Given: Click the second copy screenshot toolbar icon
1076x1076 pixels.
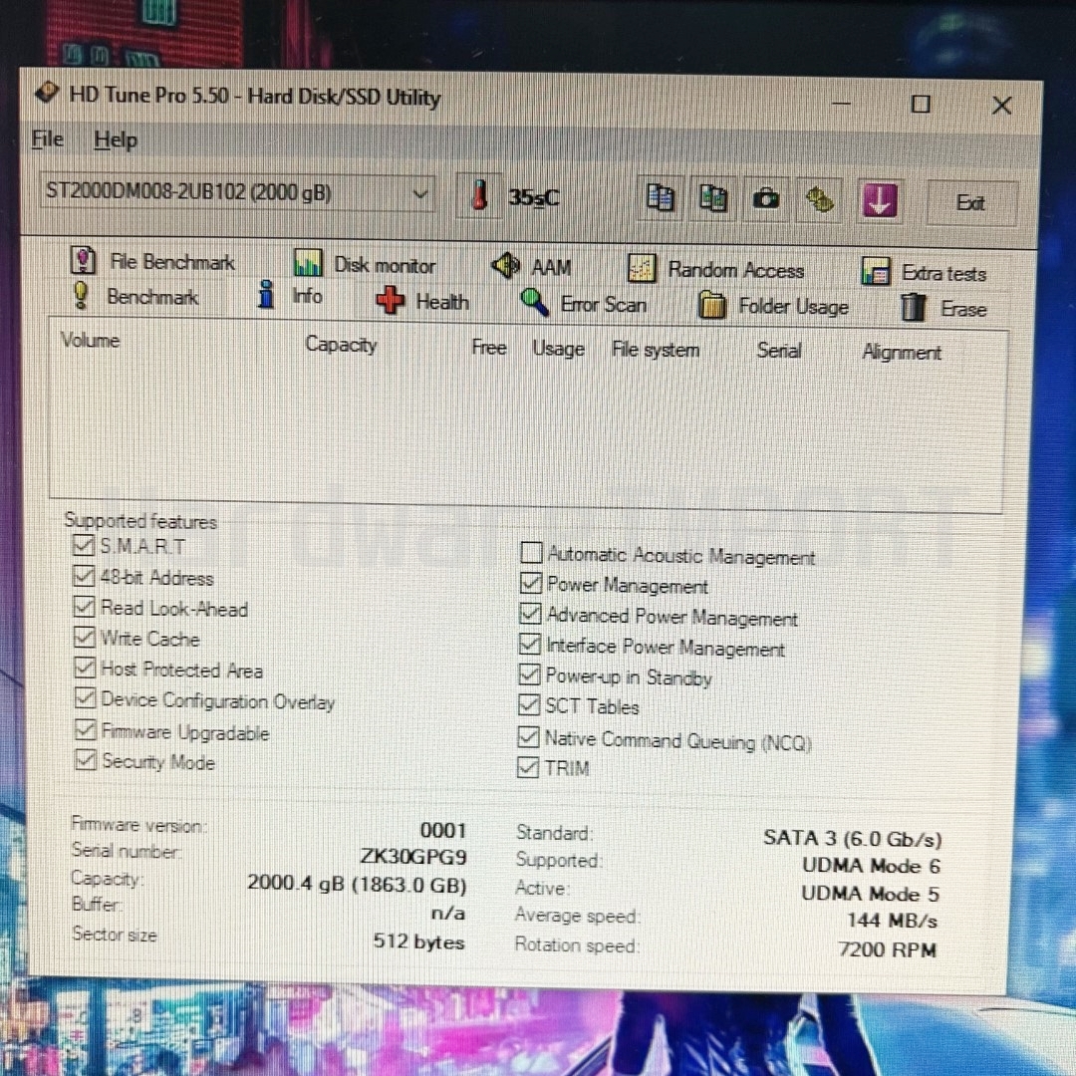Looking at the screenshot, I should click(713, 199).
